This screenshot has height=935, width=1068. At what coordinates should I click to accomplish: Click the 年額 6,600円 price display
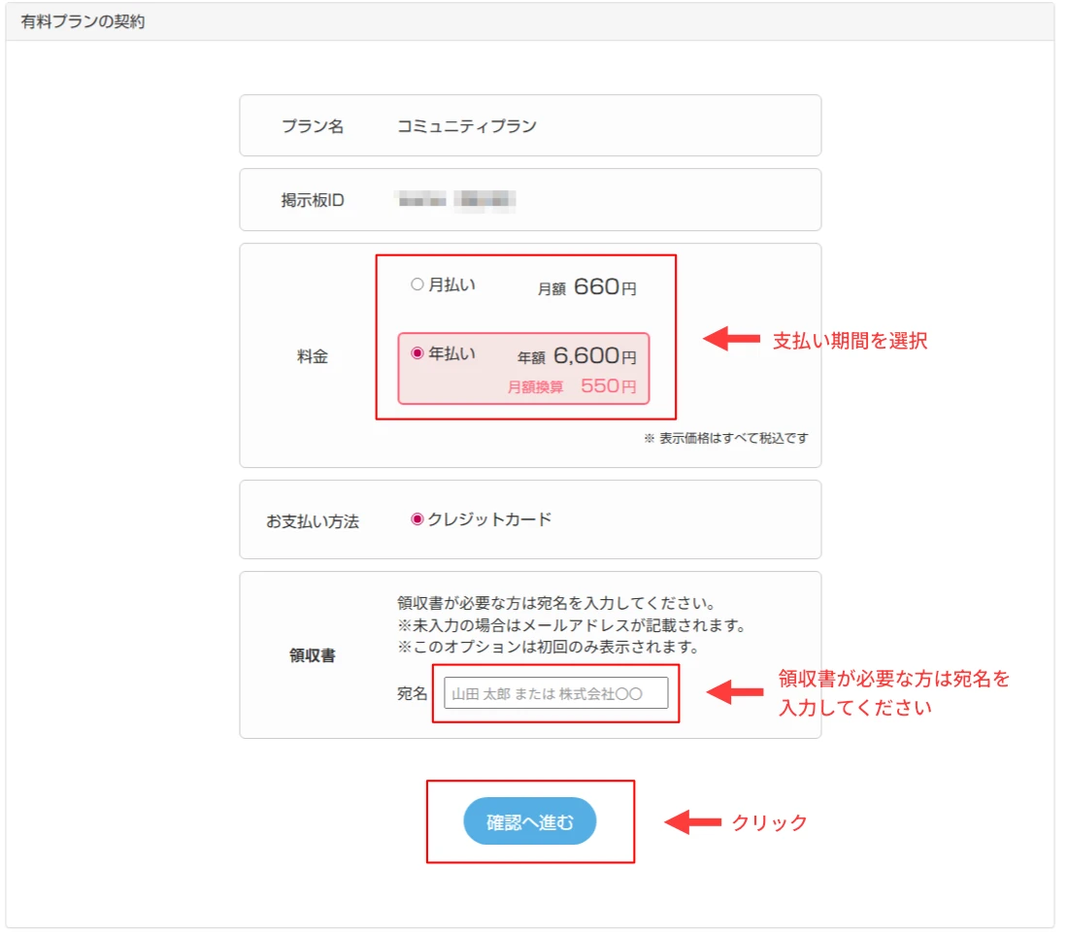(x=577, y=353)
